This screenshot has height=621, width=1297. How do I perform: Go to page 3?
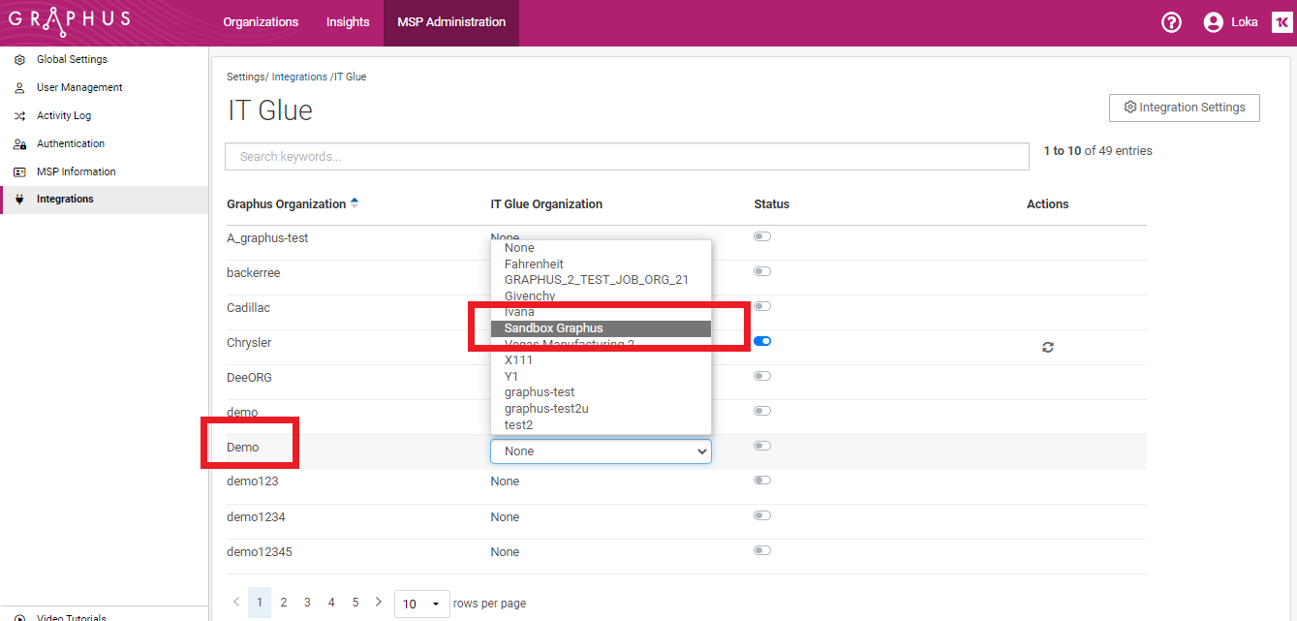(307, 603)
